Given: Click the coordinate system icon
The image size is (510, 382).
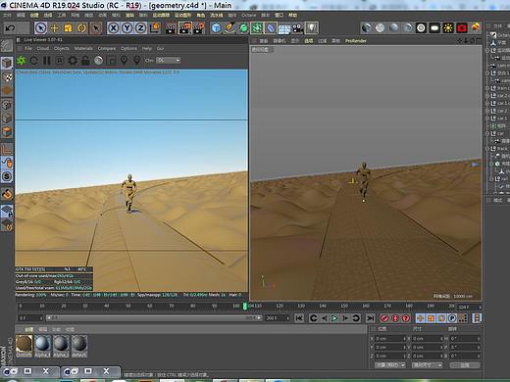Looking at the screenshot, I should click(x=155, y=28).
